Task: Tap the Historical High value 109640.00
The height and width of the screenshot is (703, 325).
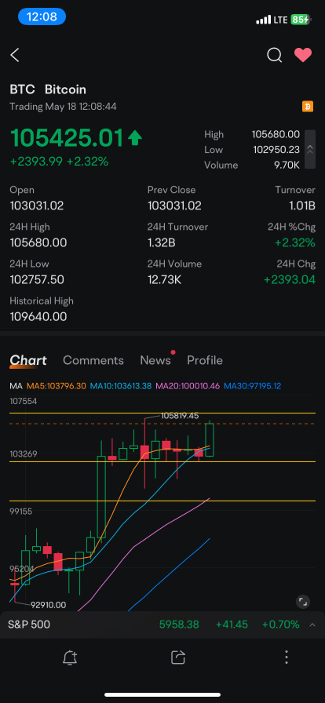Action: [x=38, y=316]
